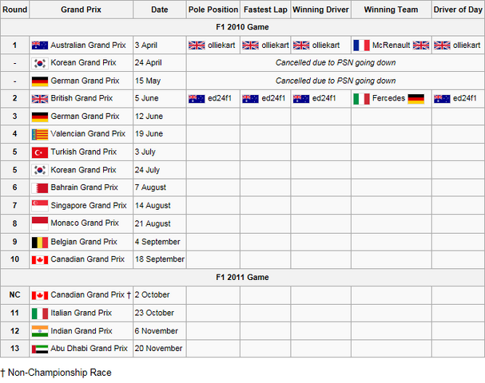Open the Australian Grand Prix link
The image size is (485, 383).
point(88,45)
